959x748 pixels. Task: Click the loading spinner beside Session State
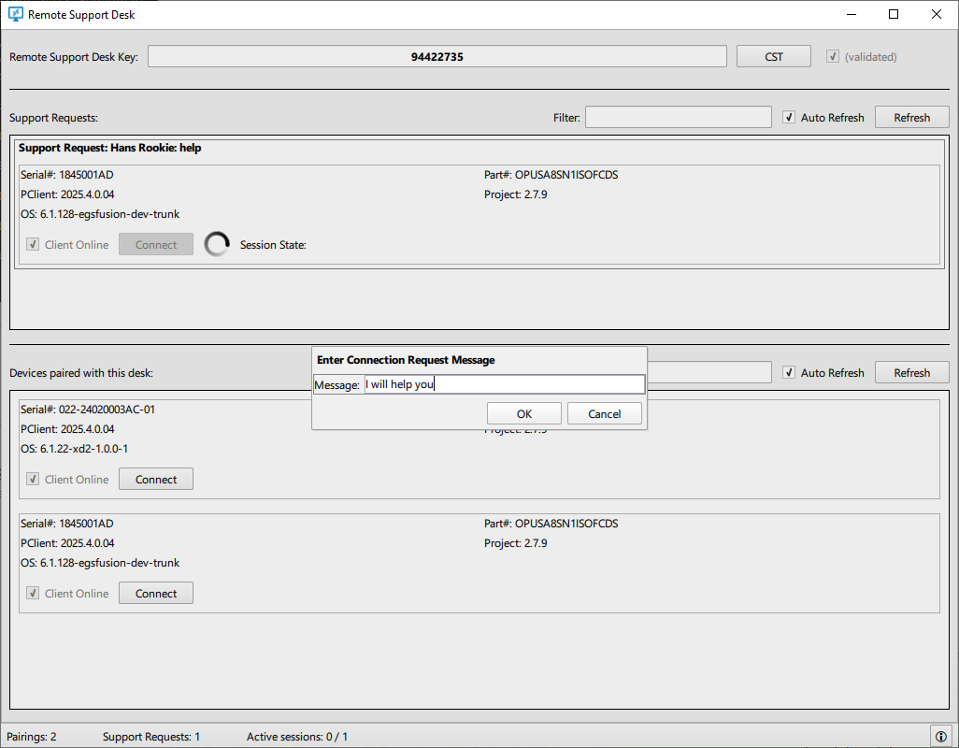(x=217, y=245)
